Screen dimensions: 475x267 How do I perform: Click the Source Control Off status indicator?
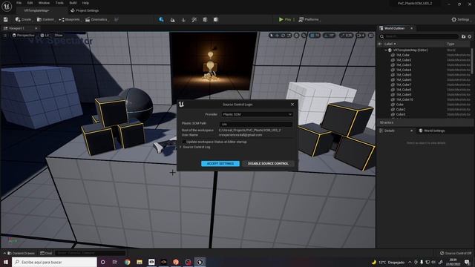coord(455,253)
